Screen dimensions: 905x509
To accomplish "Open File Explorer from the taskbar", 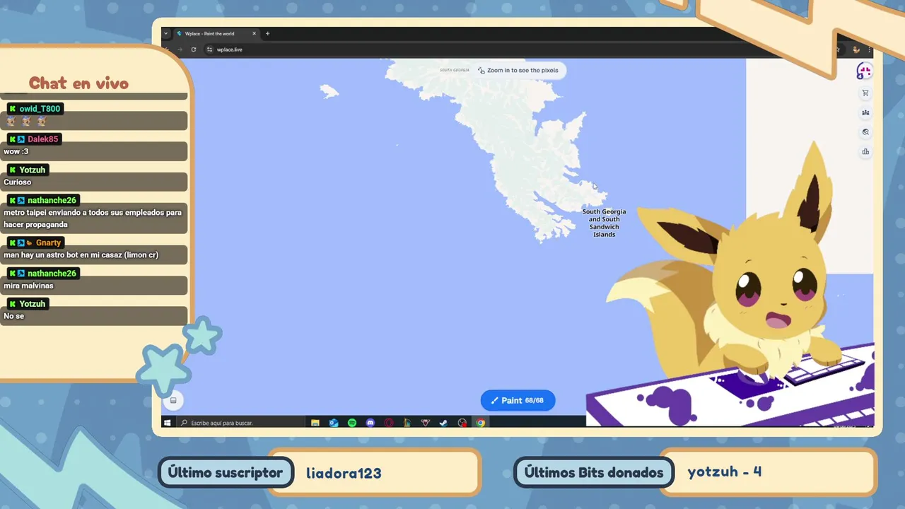I will [315, 423].
